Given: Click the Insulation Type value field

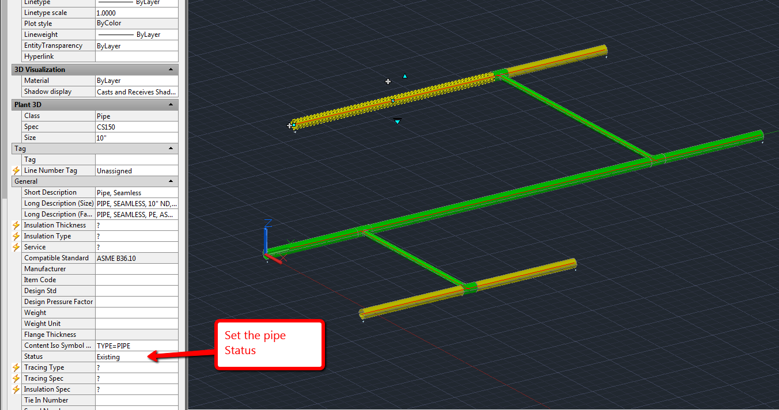Looking at the screenshot, I should [x=137, y=236].
